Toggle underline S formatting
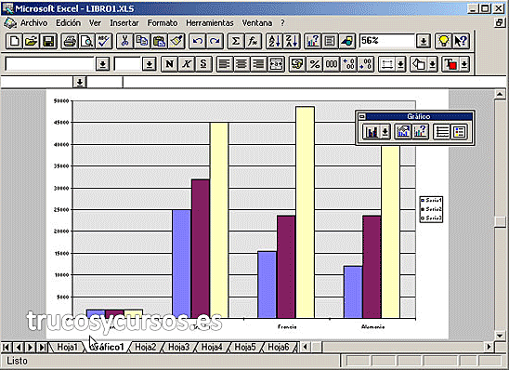Screen dimensions: 509x370 point(203,64)
